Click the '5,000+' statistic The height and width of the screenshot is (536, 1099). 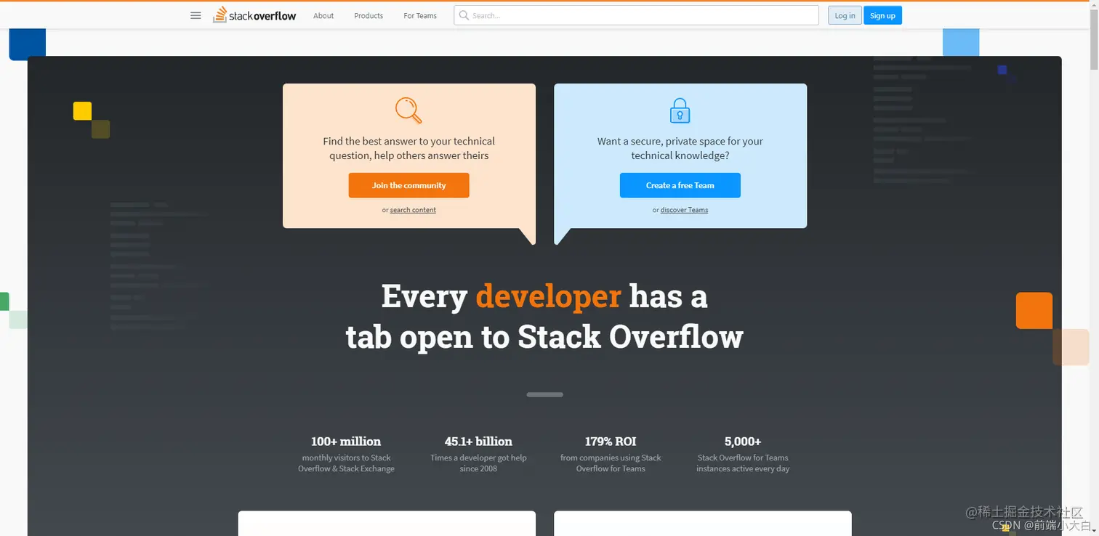click(x=743, y=441)
